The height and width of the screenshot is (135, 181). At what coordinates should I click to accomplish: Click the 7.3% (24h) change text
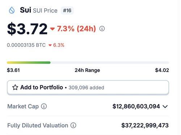pos(76,29)
